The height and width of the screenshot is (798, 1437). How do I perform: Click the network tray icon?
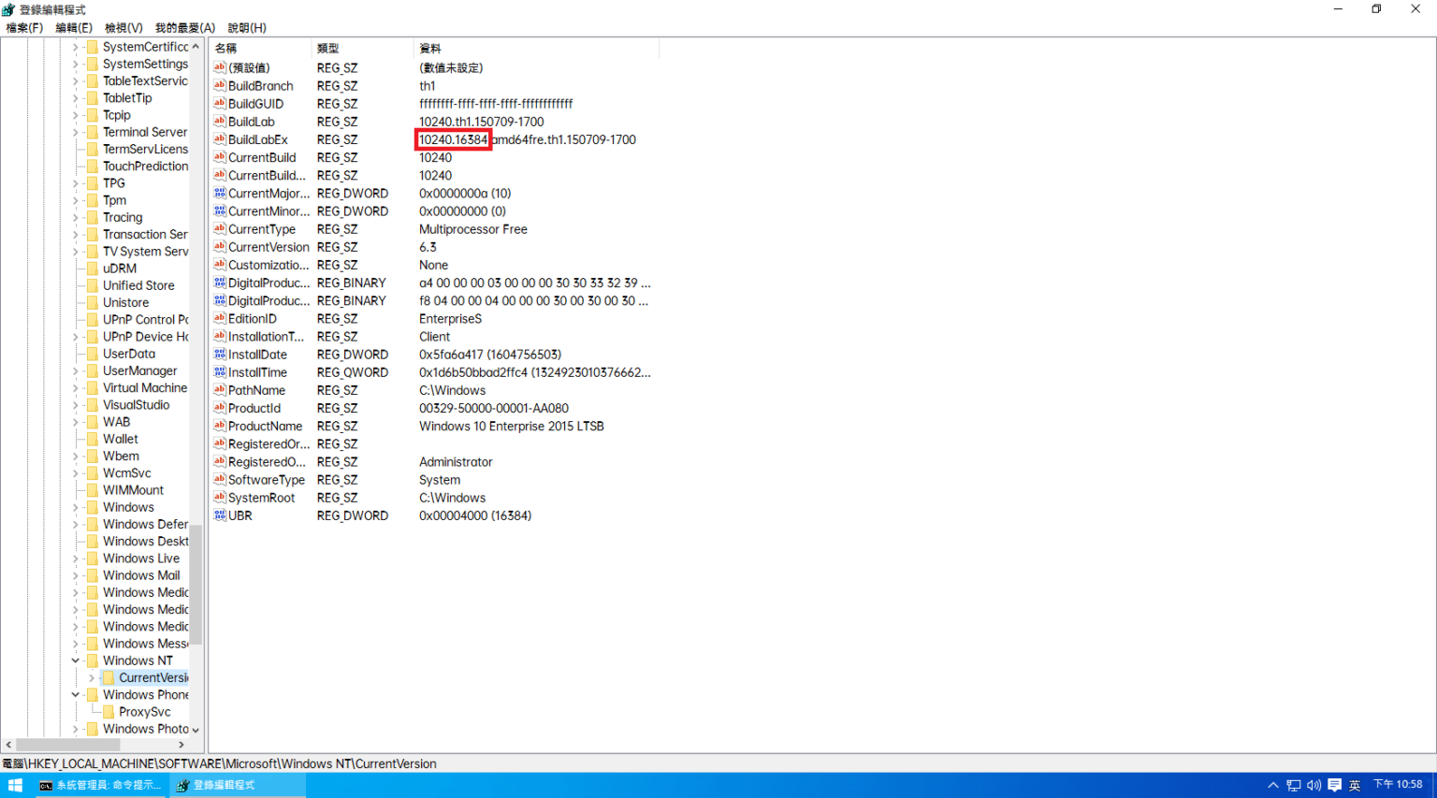(1293, 785)
